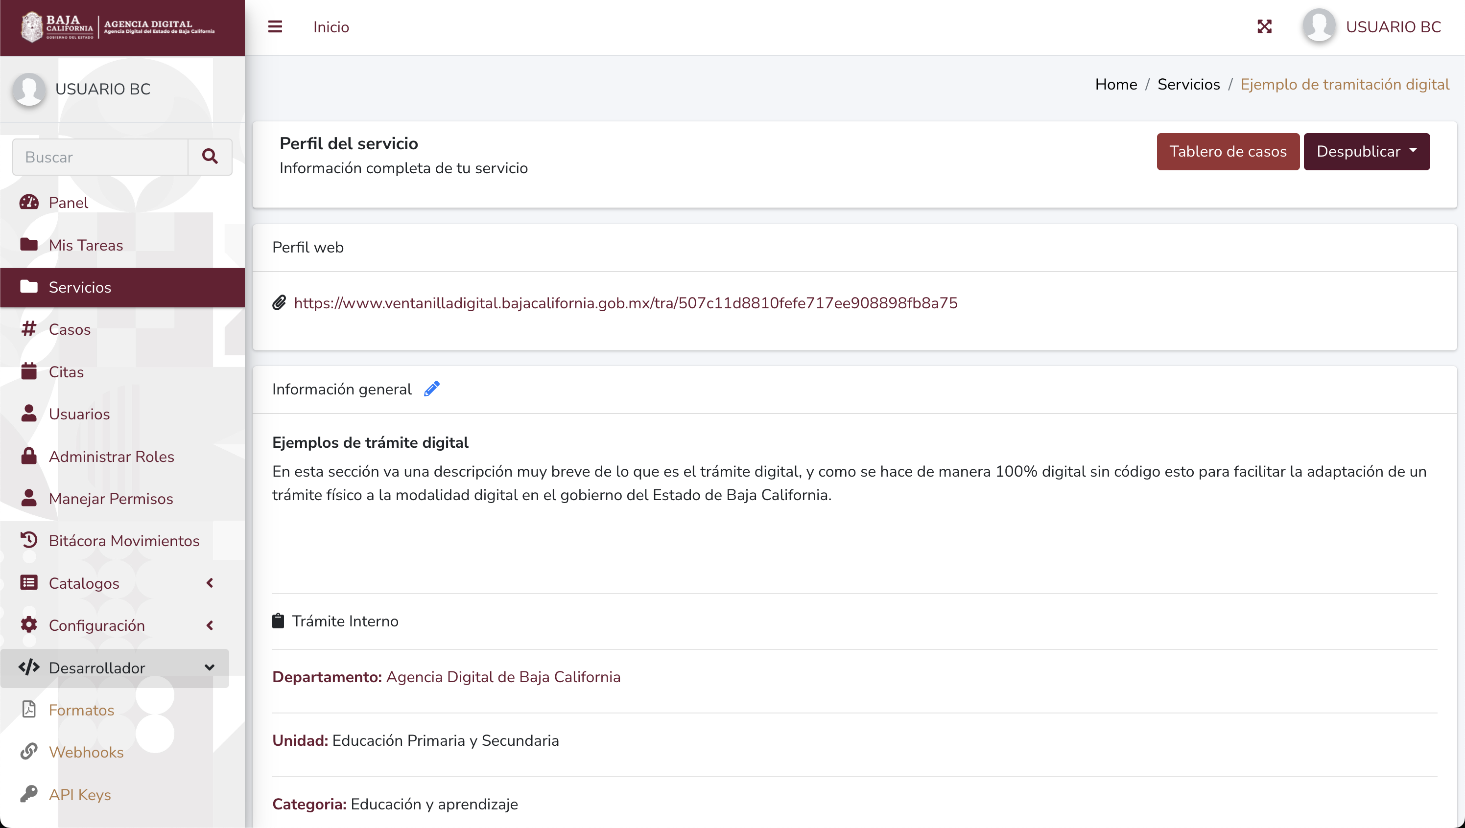Open the ventanilladigital service URL link
This screenshot has height=828, width=1465.
point(625,303)
